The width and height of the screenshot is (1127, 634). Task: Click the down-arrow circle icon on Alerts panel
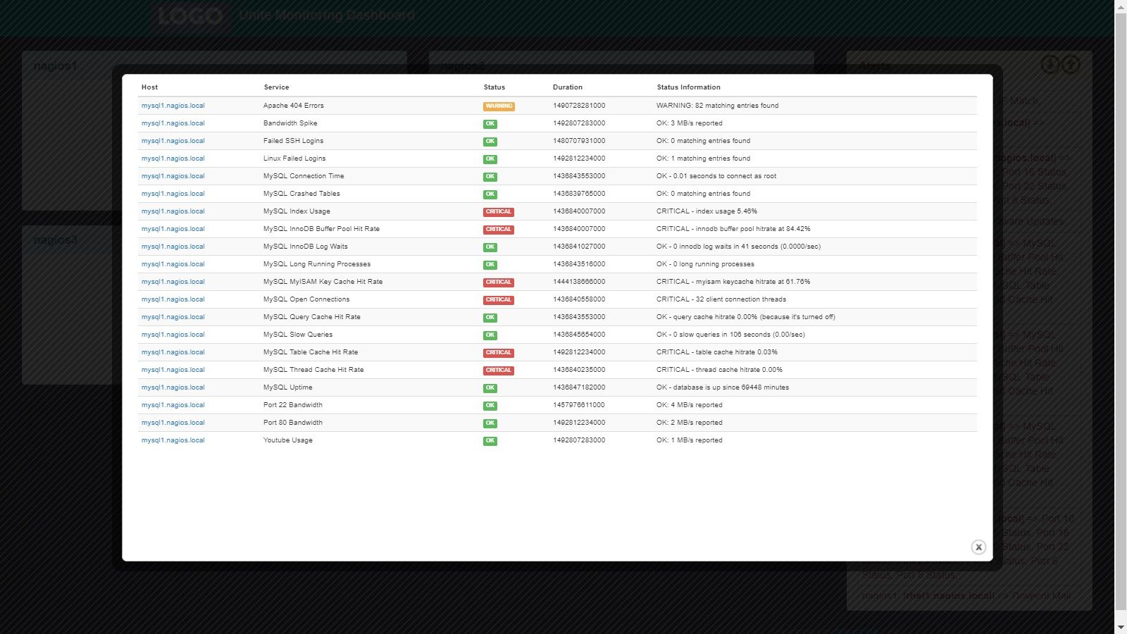point(1050,64)
